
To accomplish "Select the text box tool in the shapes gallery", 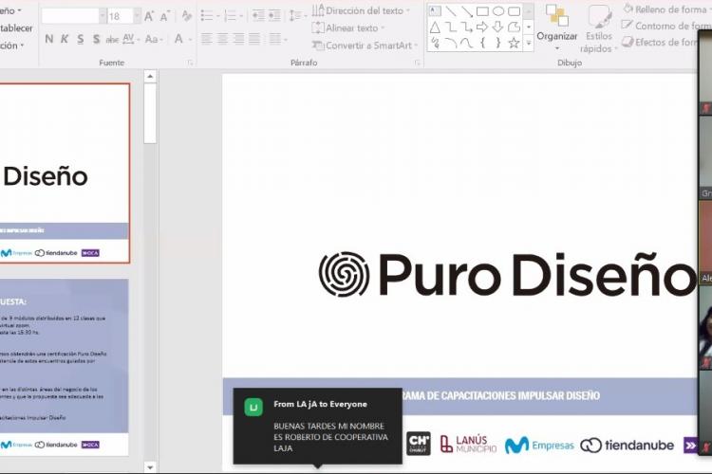I will [x=435, y=10].
